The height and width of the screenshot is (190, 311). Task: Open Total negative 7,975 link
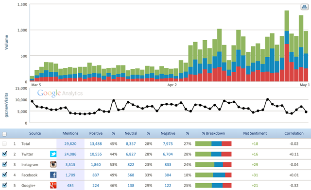click(x=168, y=143)
